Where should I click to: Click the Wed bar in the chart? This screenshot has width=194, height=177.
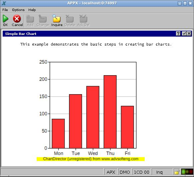click(93, 117)
